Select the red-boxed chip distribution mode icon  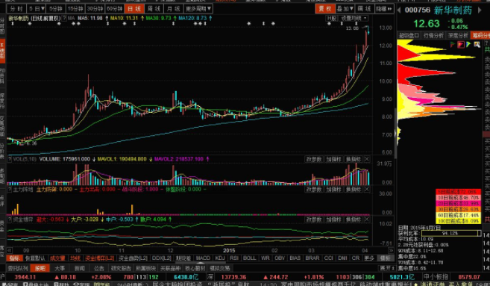(x=461, y=45)
